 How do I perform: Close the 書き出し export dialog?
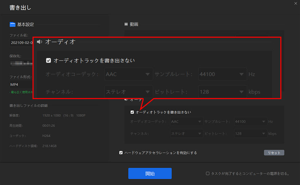tap(296, 3)
